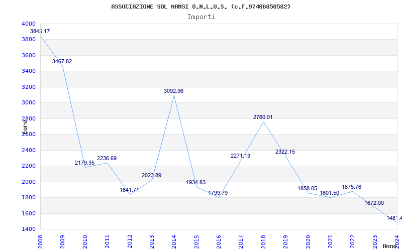Viewport: 402px width, 251px height.
Task: Click x-axis year 2021
Action: [x=330, y=242]
